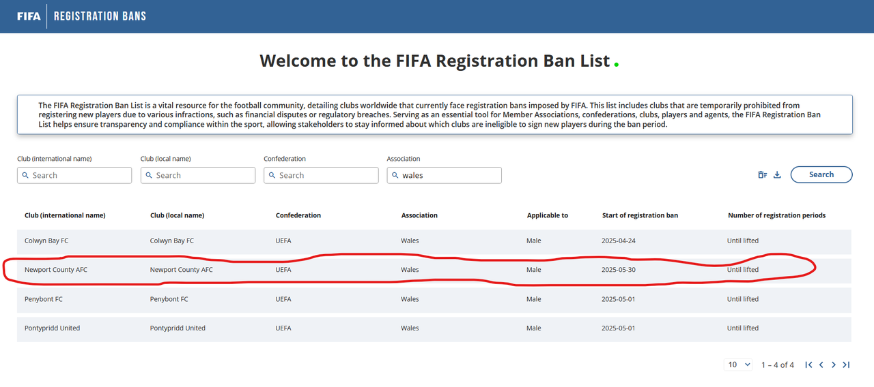Focus the Confederation search field
The width and height of the screenshot is (874, 387).
pyautogui.click(x=321, y=175)
